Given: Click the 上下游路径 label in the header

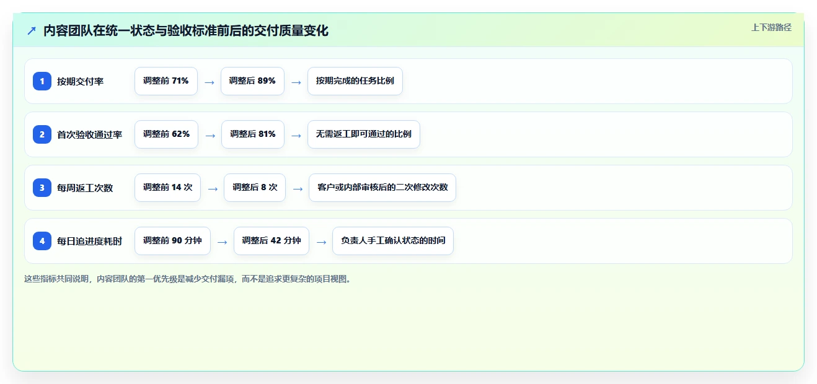Looking at the screenshot, I should 771,27.
